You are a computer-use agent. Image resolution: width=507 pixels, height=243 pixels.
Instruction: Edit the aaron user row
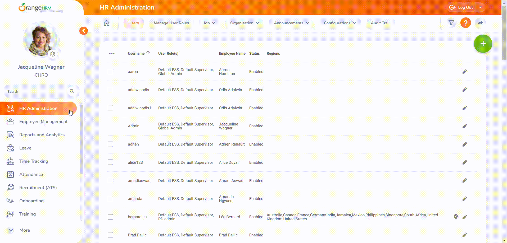point(465,72)
